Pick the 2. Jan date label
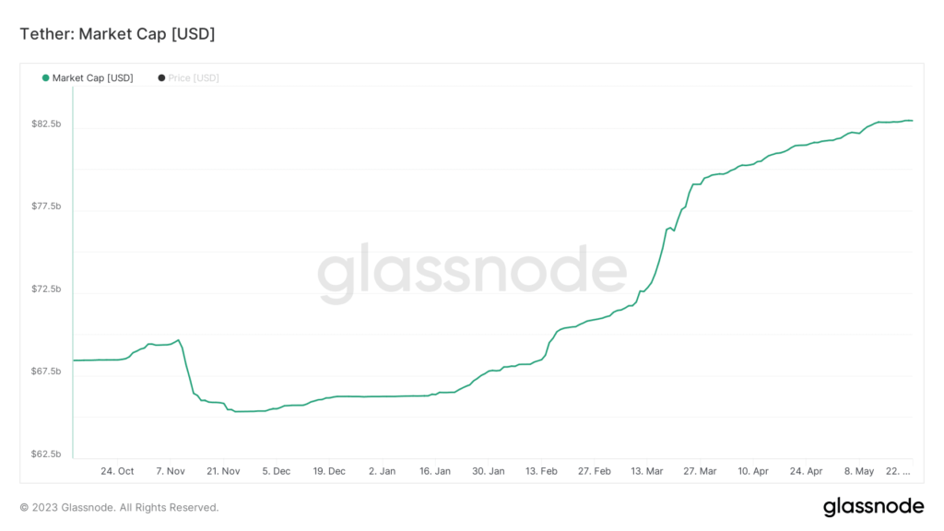The image size is (944, 531). [x=382, y=471]
